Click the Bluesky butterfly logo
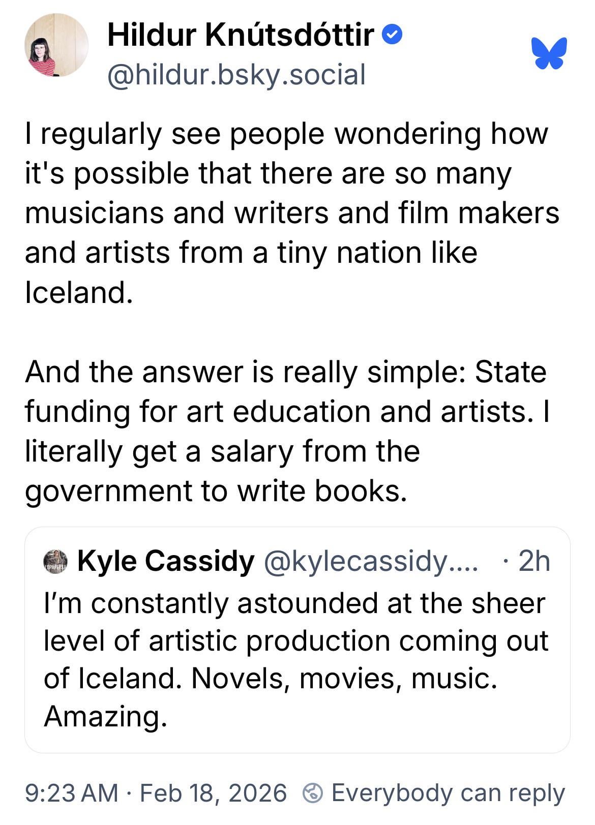Screen dimensions: 595x825 [x=549, y=52]
